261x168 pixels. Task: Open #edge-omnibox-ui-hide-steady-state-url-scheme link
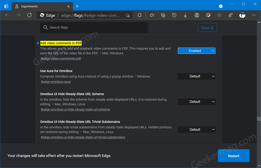(75, 109)
